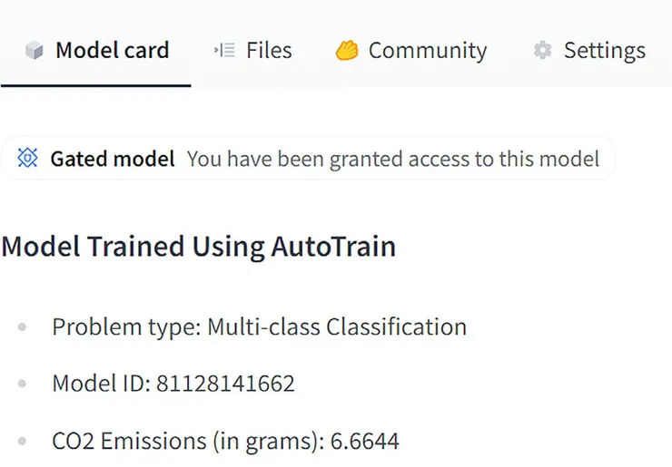Click the bullet beside Problem type
672x467 pixels.
[22, 327]
